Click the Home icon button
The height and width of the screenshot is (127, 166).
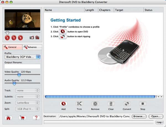tap(8, 118)
